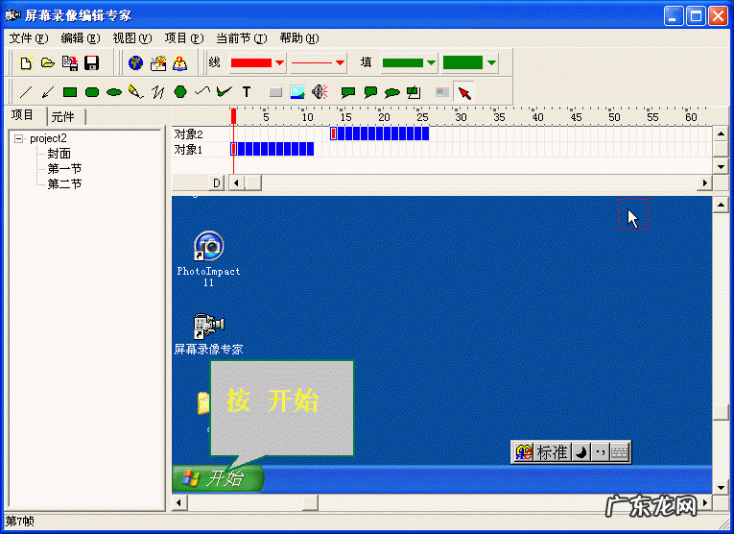
Task: Click the Open folder icon
Action: pos(47,63)
